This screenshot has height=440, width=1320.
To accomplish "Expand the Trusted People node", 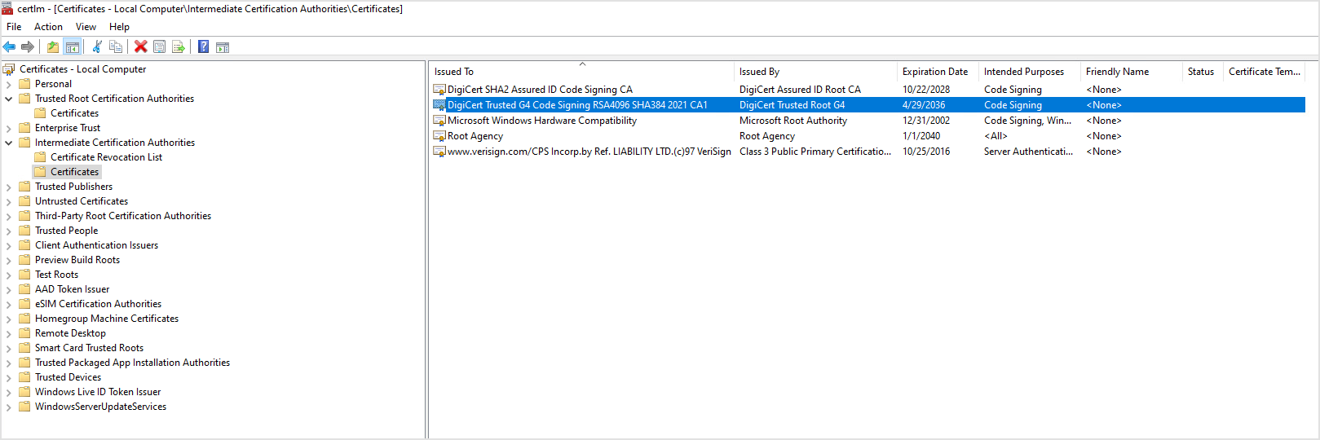I will [x=9, y=231].
